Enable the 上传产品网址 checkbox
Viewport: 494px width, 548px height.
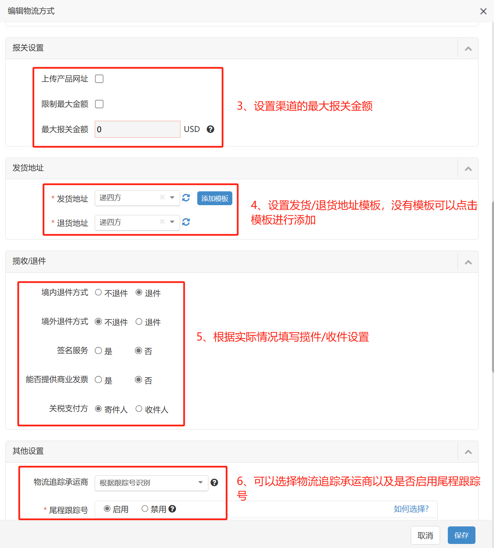click(x=99, y=79)
